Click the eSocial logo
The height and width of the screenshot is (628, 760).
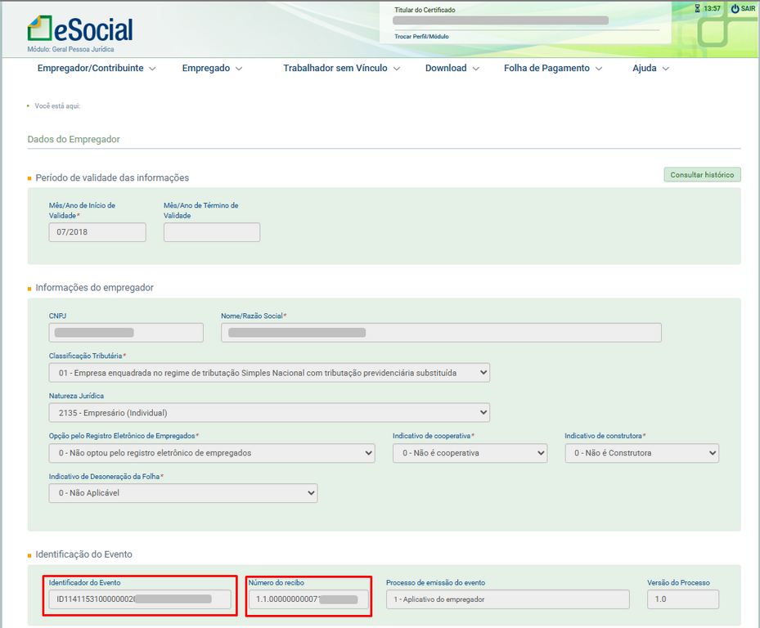click(80, 29)
